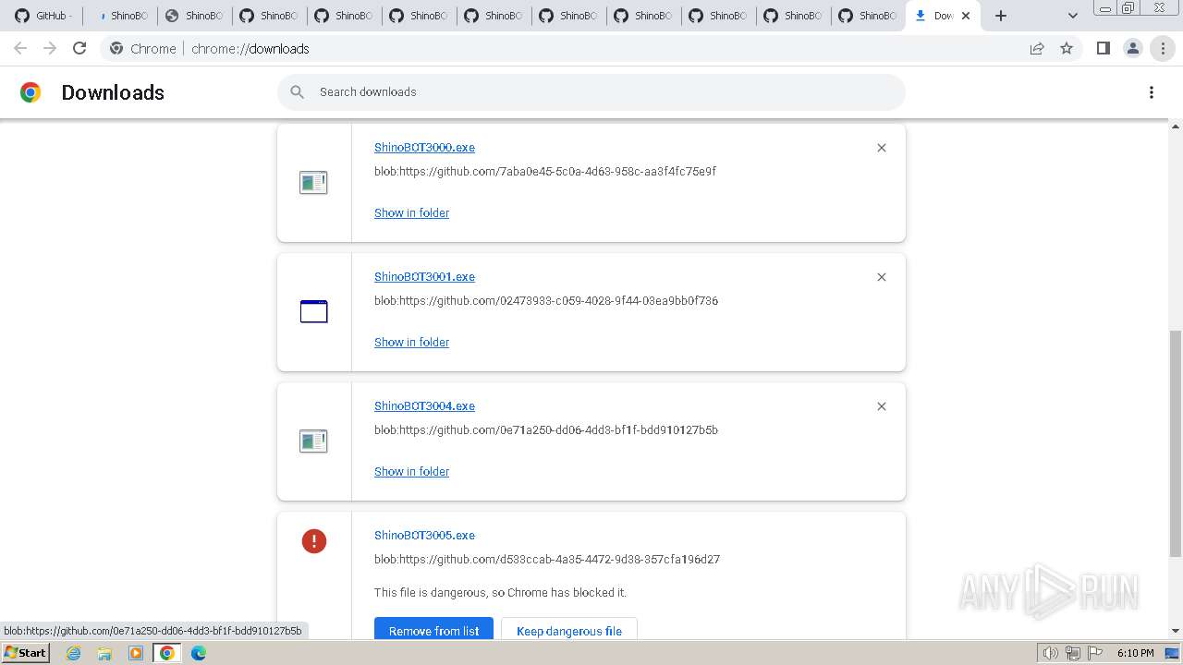1183x665 pixels.
Task: Click the ShinoBOT3005.exe file name
Action: tap(424, 536)
